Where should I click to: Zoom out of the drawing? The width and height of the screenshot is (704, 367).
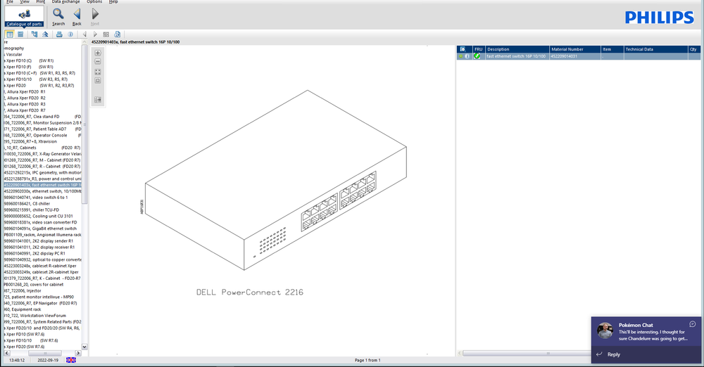point(98,62)
